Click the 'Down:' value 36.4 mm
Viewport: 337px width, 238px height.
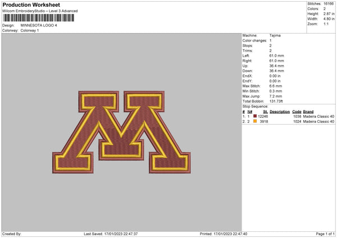pos(276,71)
